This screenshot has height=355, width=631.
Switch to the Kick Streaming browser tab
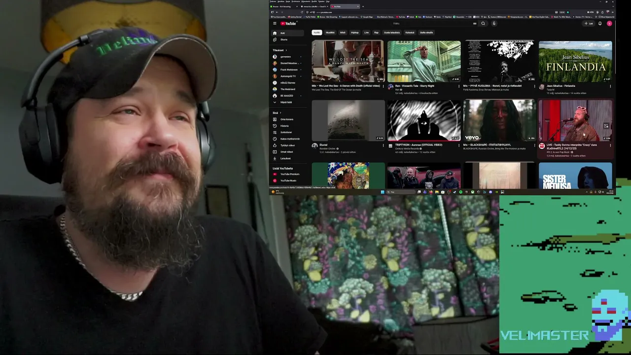[x=283, y=6]
